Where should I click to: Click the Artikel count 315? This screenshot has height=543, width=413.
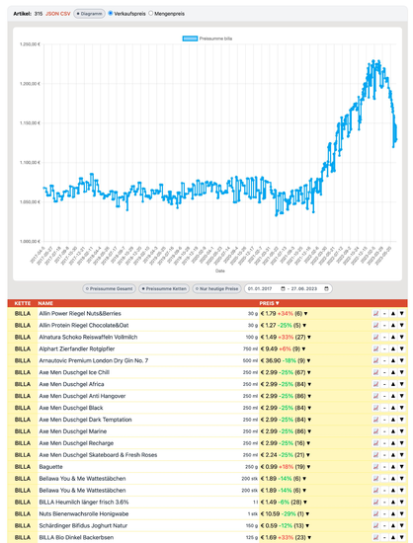[39, 14]
